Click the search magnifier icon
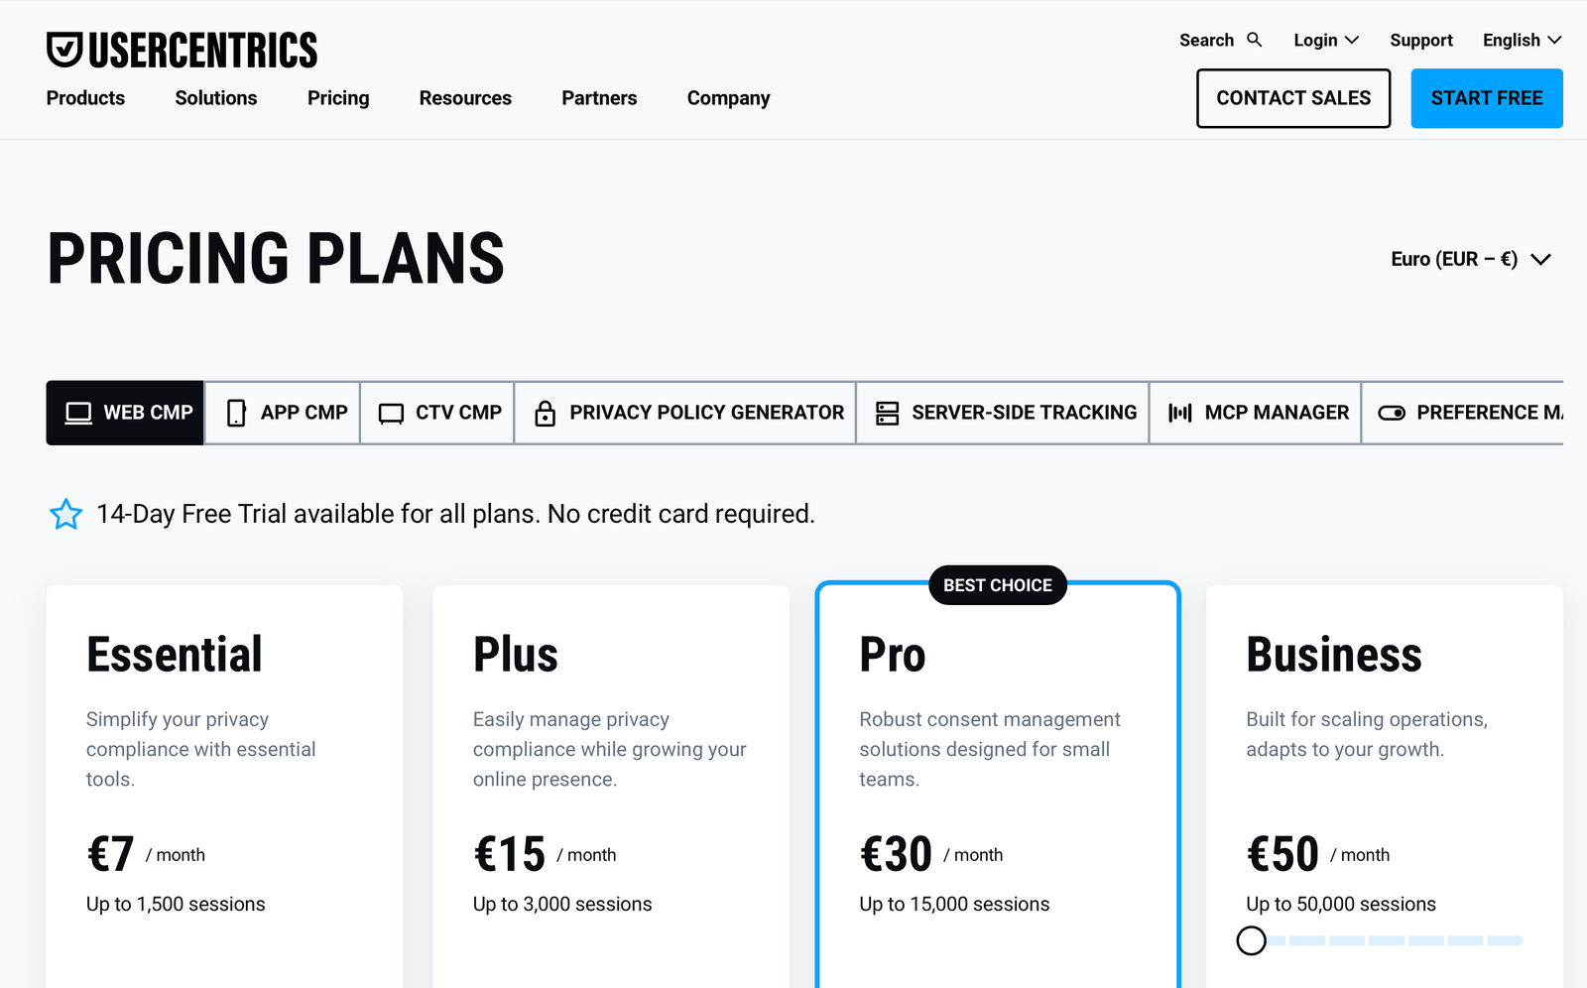Viewport: 1587px width, 988px height. (x=1254, y=40)
